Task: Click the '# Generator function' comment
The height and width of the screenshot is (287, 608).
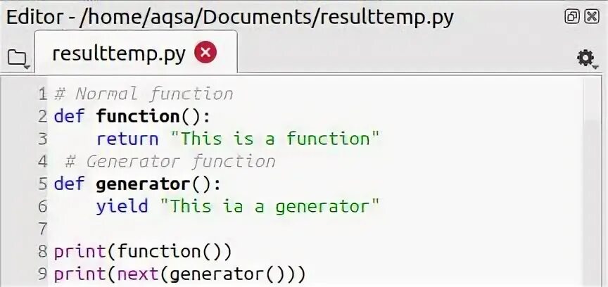Action: 169,161
